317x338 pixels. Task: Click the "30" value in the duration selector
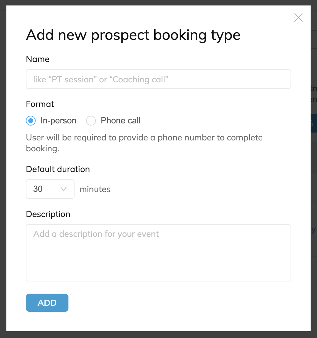pyautogui.click(x=38, y=189)
